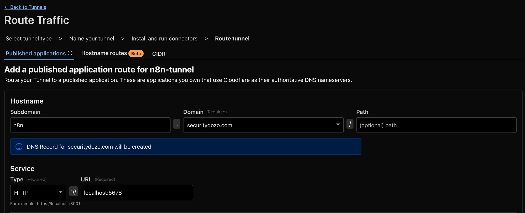Click Install and run connectors step
The image size is (525, 213).
tap(164, 39)
